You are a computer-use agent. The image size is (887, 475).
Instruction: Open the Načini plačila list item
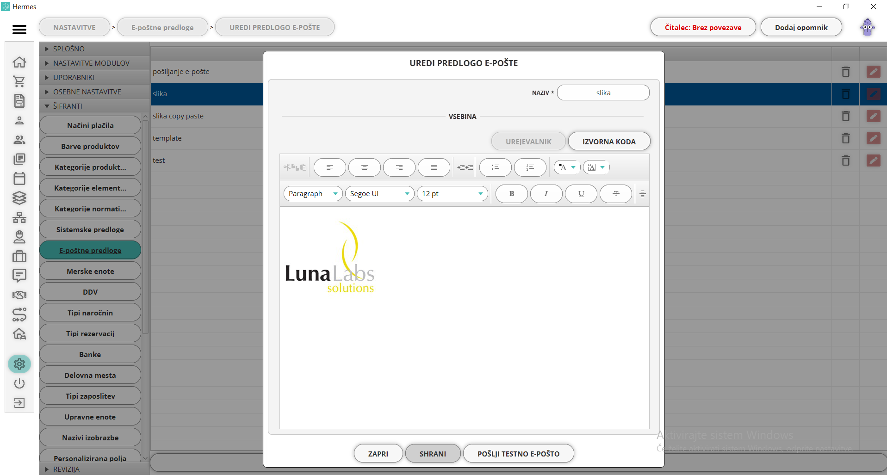(90, 125)
